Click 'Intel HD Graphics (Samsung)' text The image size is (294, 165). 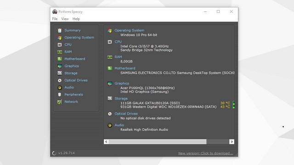(144, 92)
